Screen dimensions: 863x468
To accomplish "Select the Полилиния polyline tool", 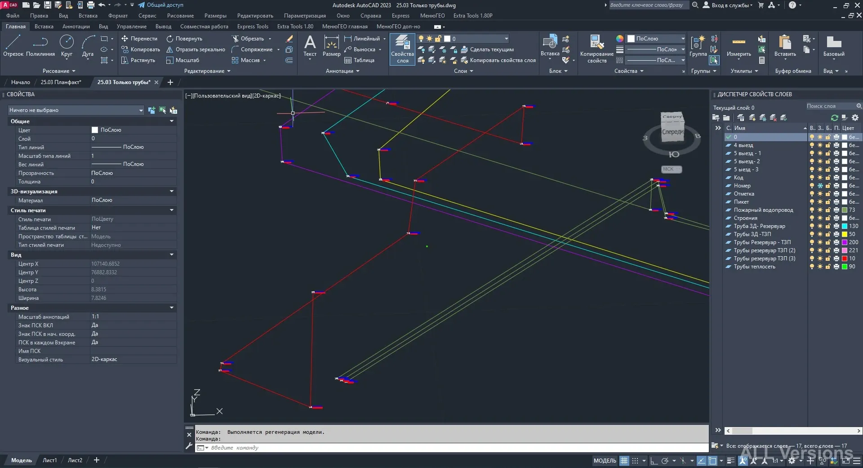I will (40, 46).
